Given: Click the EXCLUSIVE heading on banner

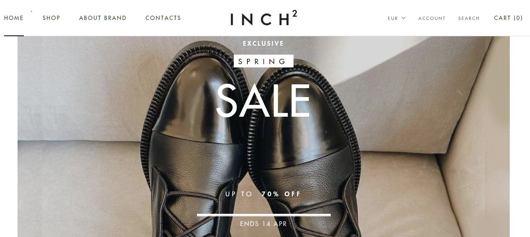Looking at the screenshot, I should point(264,43).
